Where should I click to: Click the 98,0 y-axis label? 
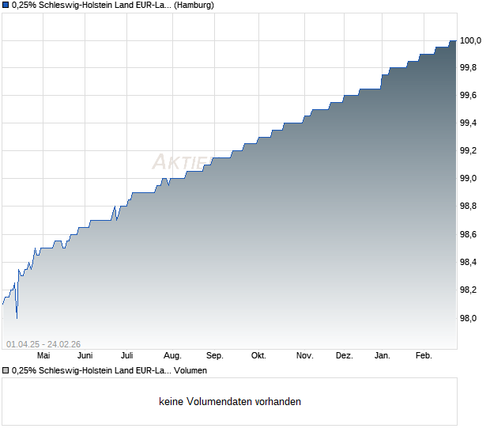click(x=468, y=318)
